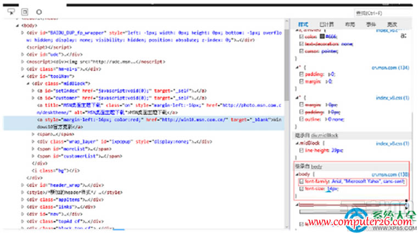
Task: Open the 布局 (Layout) tab
Action: tap(349, 24)
